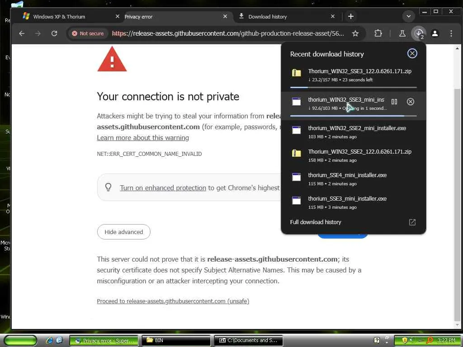Open Privacy error taskbar button

(104, 341)
